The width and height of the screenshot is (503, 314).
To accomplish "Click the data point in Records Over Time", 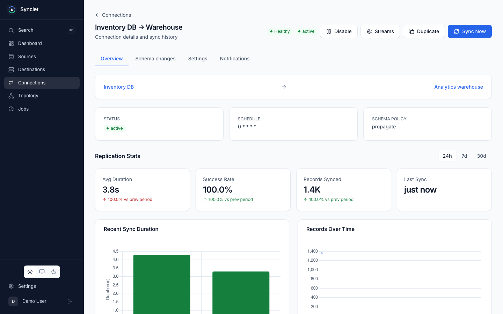I will click(x=322, y=253).
